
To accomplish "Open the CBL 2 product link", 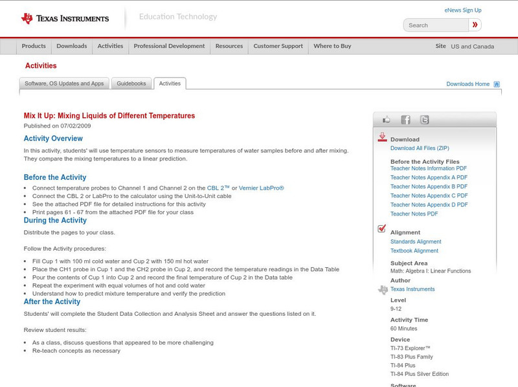I will (218, 188).
